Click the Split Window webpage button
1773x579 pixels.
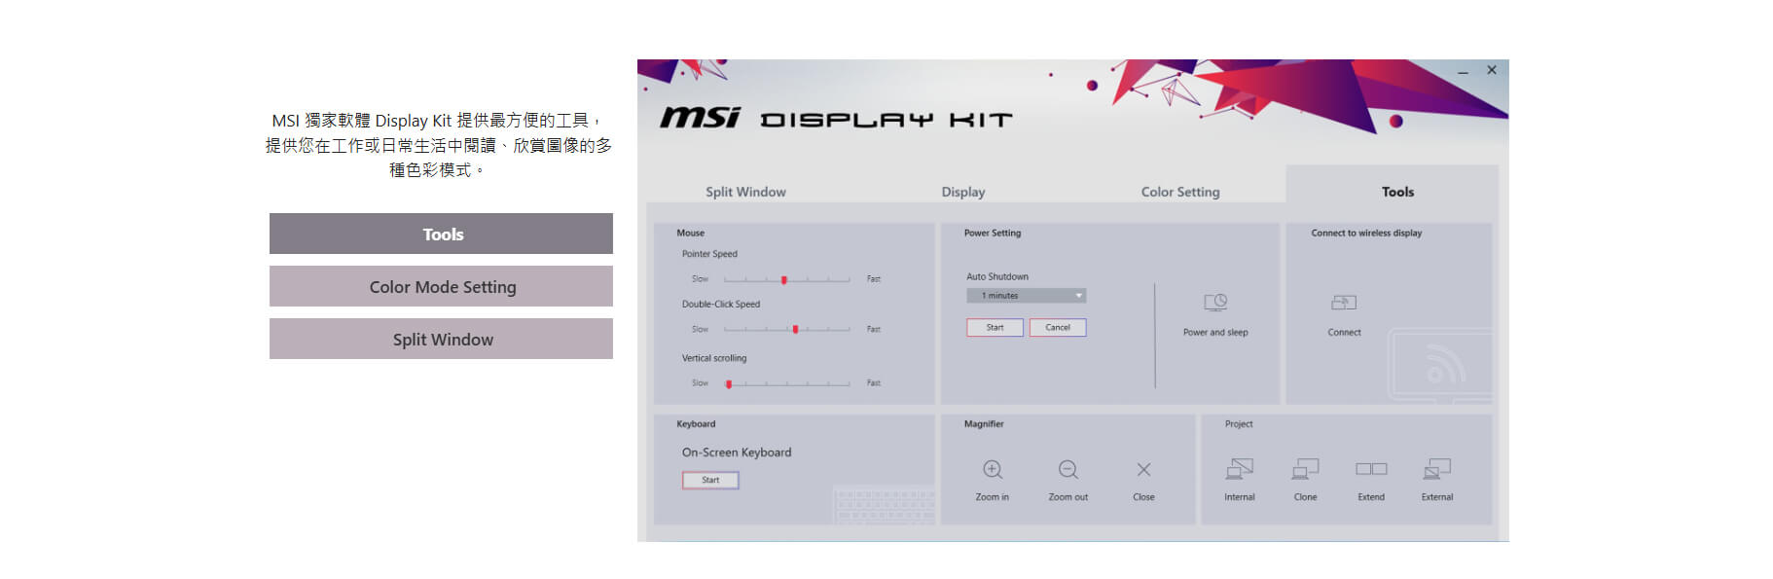click(x=441, y=339)
